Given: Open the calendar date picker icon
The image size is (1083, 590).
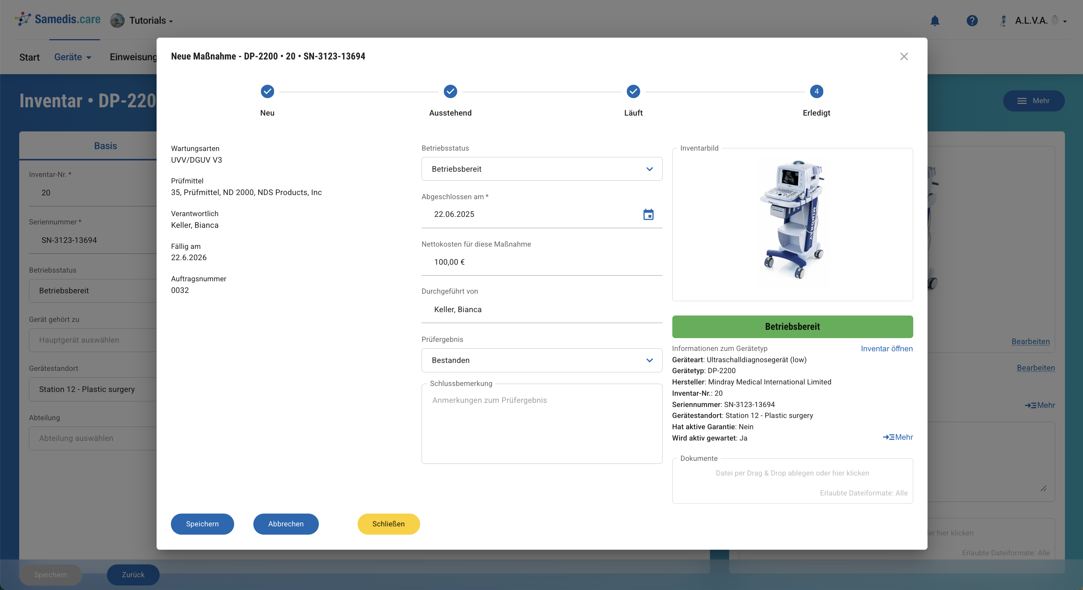Looking at the screenshot, I should (648, 215).
